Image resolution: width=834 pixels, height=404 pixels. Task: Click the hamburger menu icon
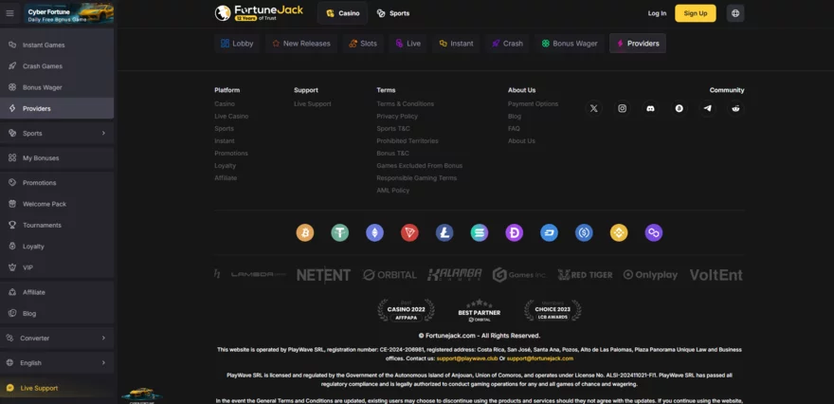(x=10, y=13)
